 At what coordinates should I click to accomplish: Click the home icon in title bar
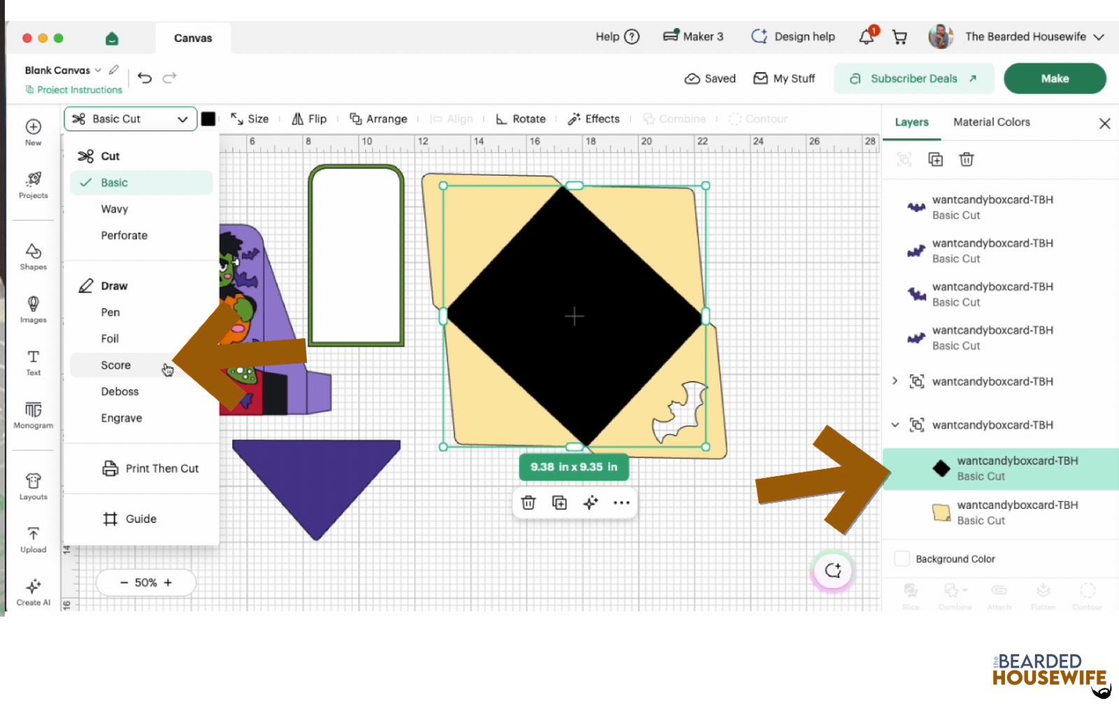click(x=112, y=38)
